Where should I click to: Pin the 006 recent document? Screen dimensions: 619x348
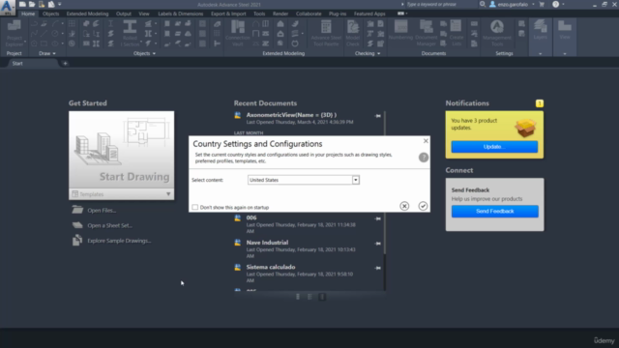378,218
